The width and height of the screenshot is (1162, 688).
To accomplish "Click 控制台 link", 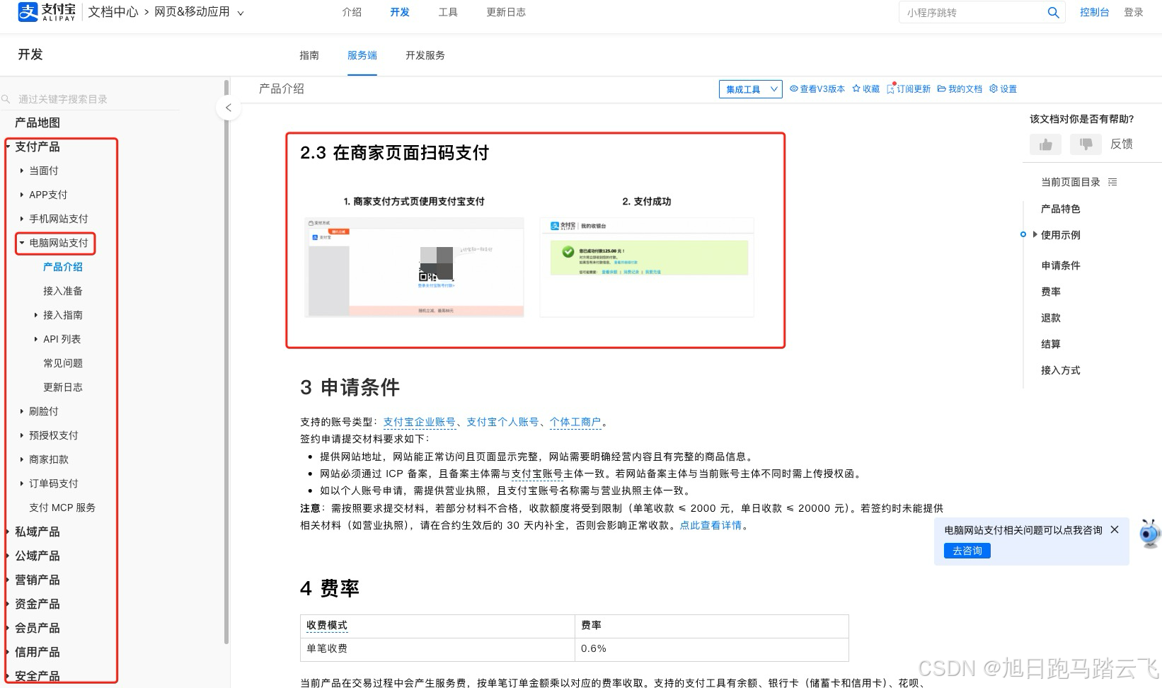I will 1094,12.
